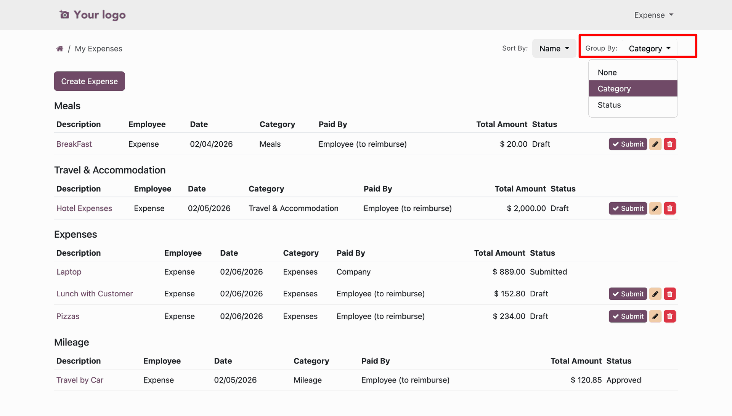Click pencil icon for Lunch with Customer
The image size is (732, 416).
point(655,294)
